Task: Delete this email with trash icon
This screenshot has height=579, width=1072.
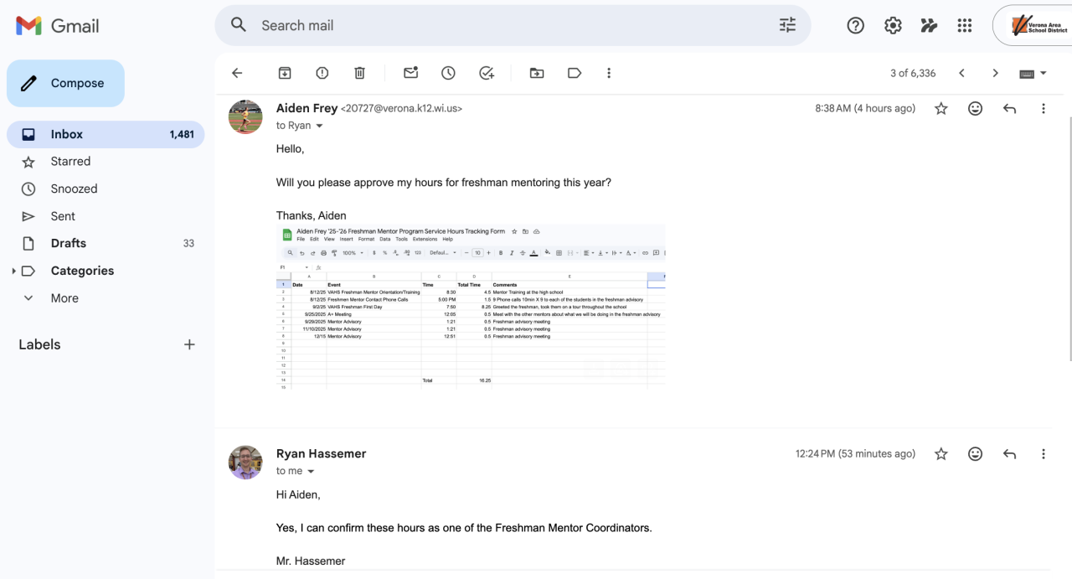Action: click(x=359, y=73)
